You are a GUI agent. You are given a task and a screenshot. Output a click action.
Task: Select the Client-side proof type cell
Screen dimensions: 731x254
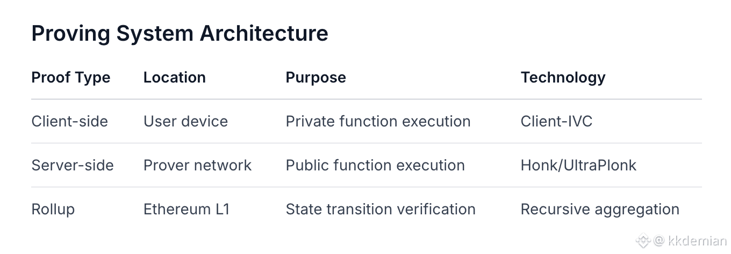[x=70, y=121]
